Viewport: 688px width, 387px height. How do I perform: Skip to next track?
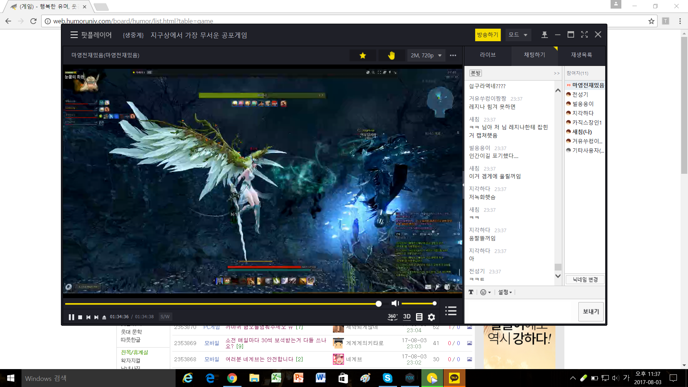point(96,317)
